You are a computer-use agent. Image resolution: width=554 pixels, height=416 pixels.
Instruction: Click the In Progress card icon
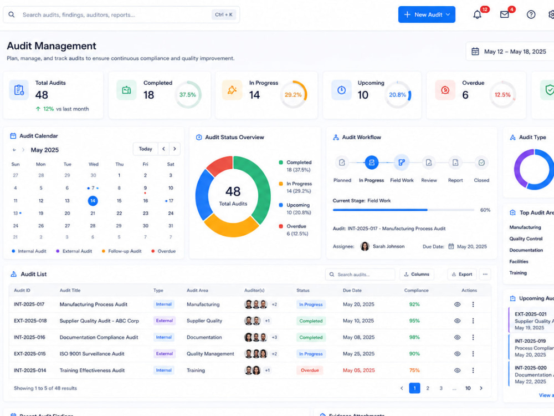[232, 90]
